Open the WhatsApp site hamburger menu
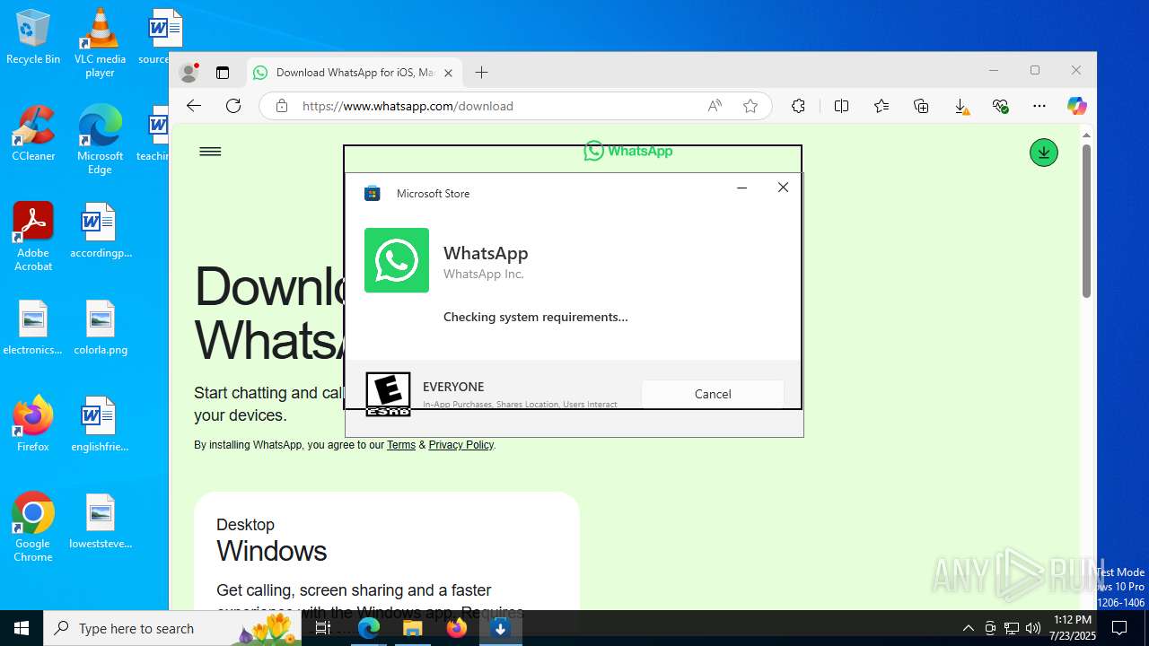 click(210, 152)
